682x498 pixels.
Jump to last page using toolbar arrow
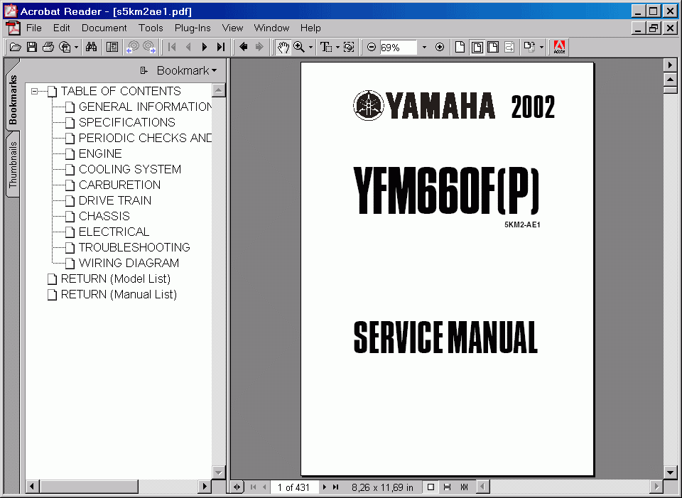click(x=221, y=48)
